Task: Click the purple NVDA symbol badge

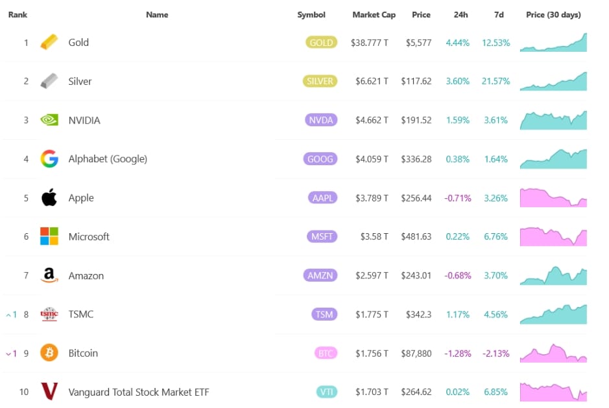Action: pos(321,120)
